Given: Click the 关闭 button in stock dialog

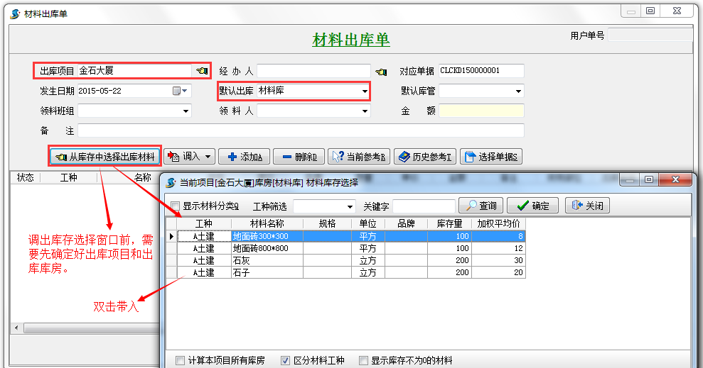Looking at the screenshot, I should pyautogui.click(x=587, y=206).
